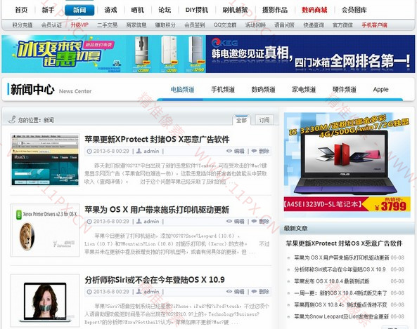Click the author icon of the XProtect article
The height and width of the screenshot is (329, 417).
tap(139, 151)
